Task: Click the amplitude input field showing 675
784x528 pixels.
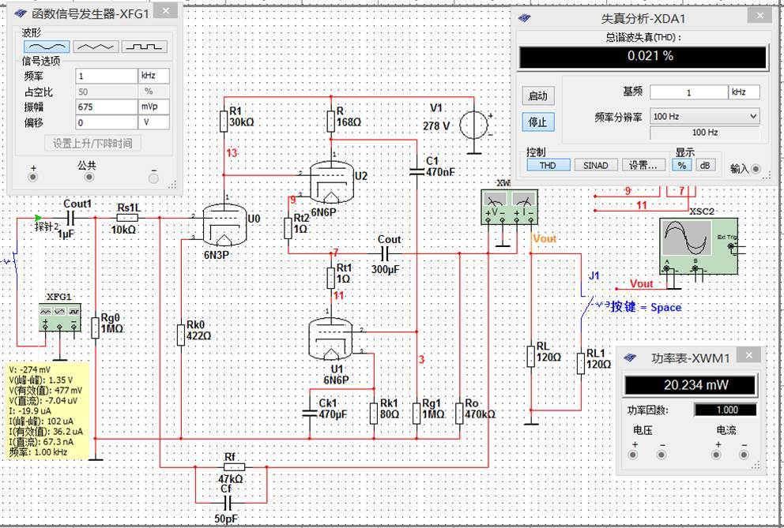Action: click(107, 107)
